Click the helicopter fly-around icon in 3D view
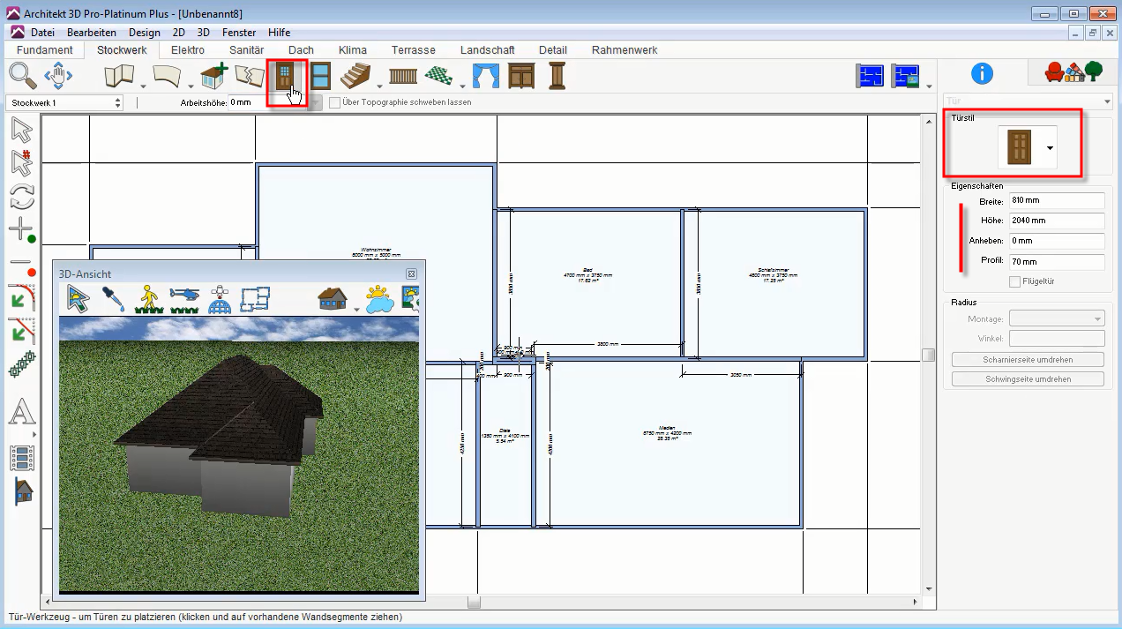This screenshot has height=629, width=1122. coord(184,299)
